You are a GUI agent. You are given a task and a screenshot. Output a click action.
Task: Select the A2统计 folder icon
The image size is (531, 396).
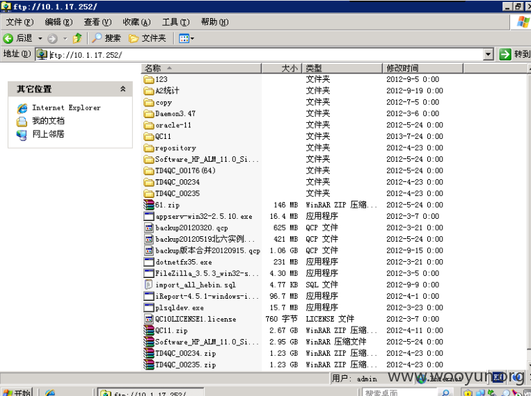point(149,91)
